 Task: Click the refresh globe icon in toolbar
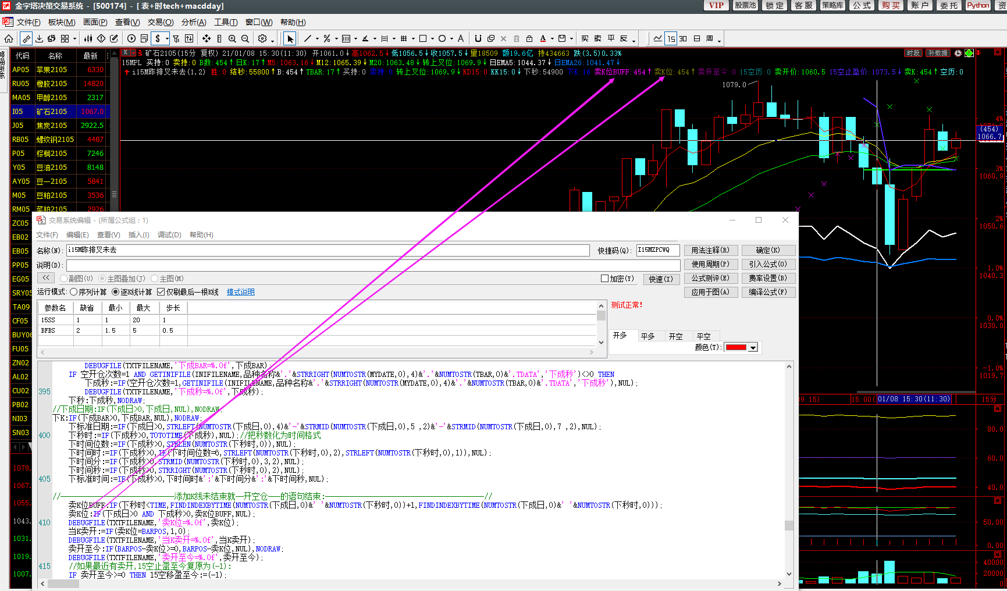click(x=52, y=38)
